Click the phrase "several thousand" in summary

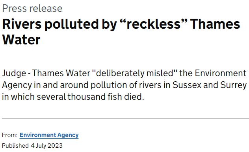pyautogui.click(x=71, y=97)
